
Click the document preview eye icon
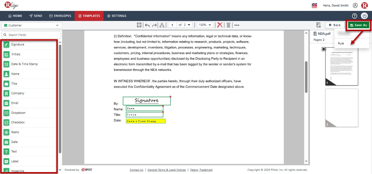pyautogui.click(x=319, y=25)
